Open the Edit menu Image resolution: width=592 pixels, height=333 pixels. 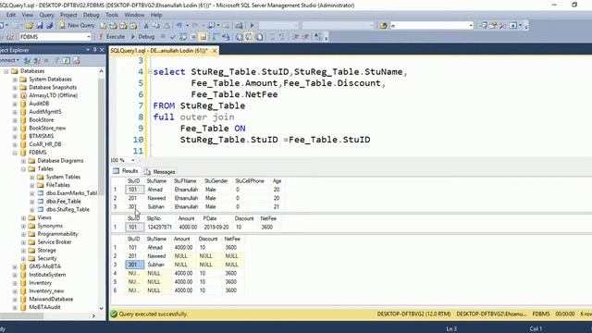click(x=11, y=15)
